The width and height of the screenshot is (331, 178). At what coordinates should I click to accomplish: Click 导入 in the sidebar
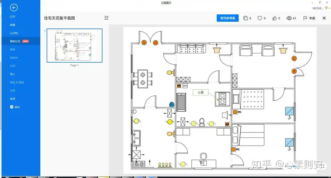coord(13,74)
